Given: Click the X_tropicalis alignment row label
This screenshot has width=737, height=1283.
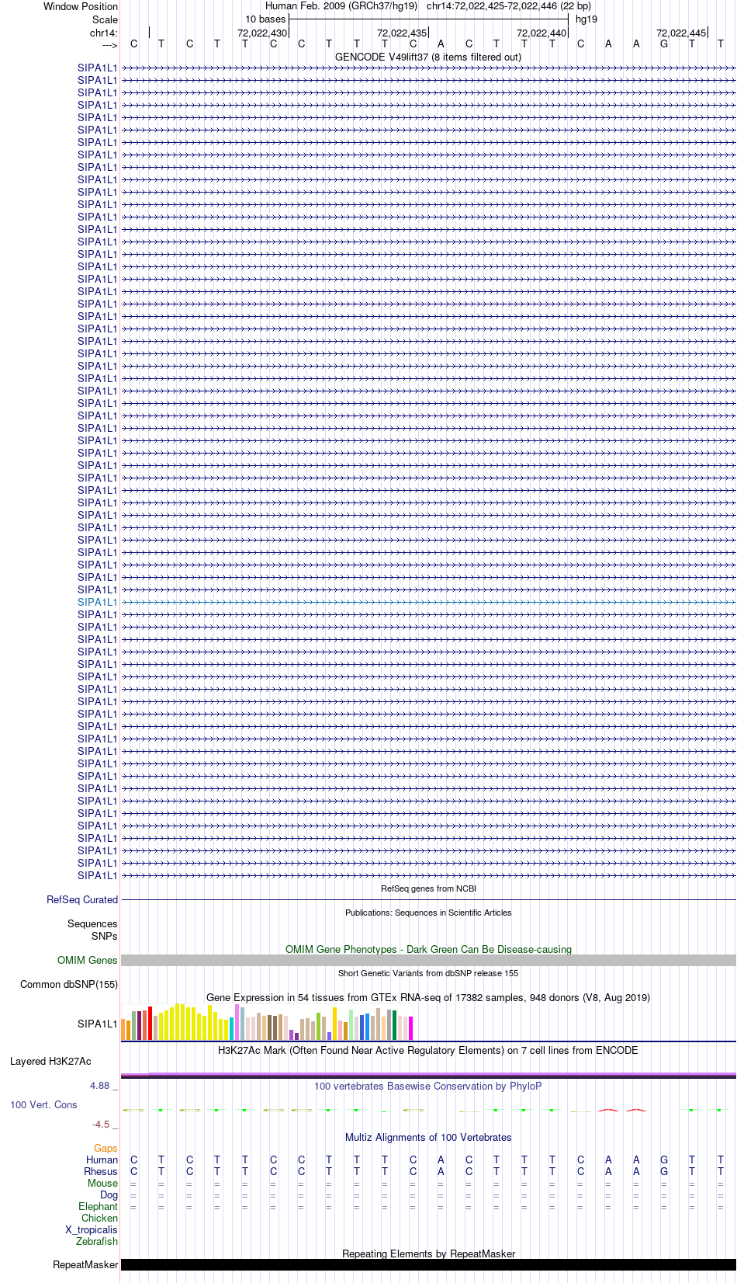Looking at the screenshot, I should tap(92, 1230).
